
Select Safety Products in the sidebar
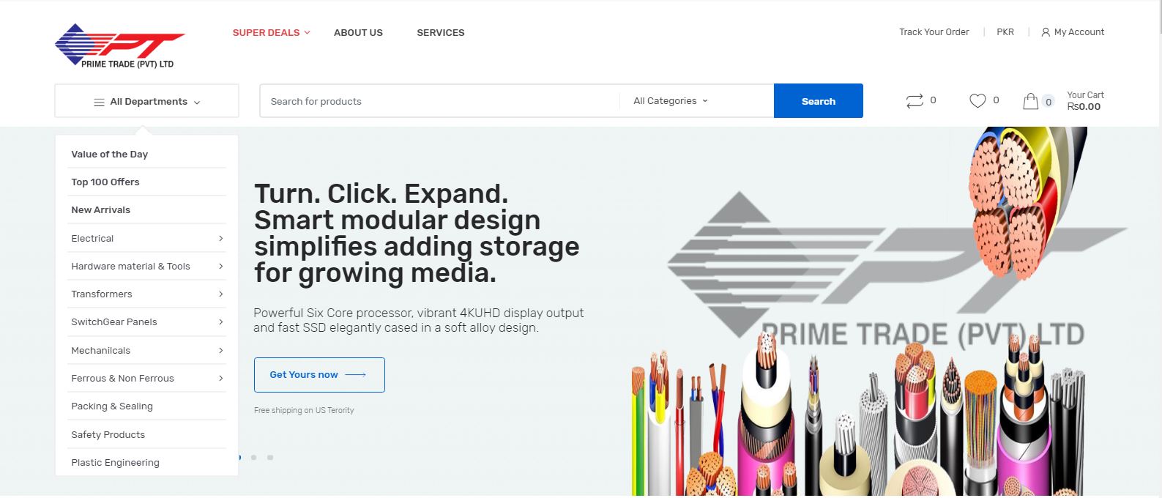tap(108, 435)
